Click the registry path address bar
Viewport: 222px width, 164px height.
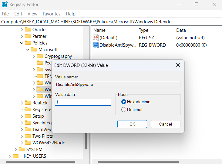111,22
